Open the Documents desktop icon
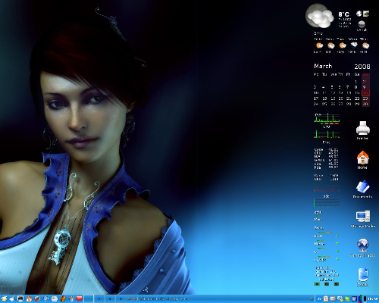 (362, 189)
